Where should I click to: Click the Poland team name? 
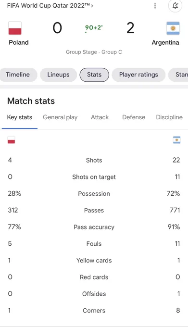coord(19,42)
